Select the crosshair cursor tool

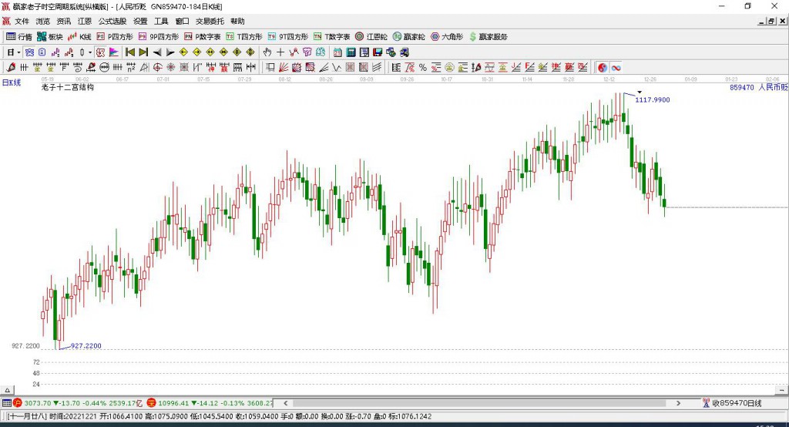280,52
